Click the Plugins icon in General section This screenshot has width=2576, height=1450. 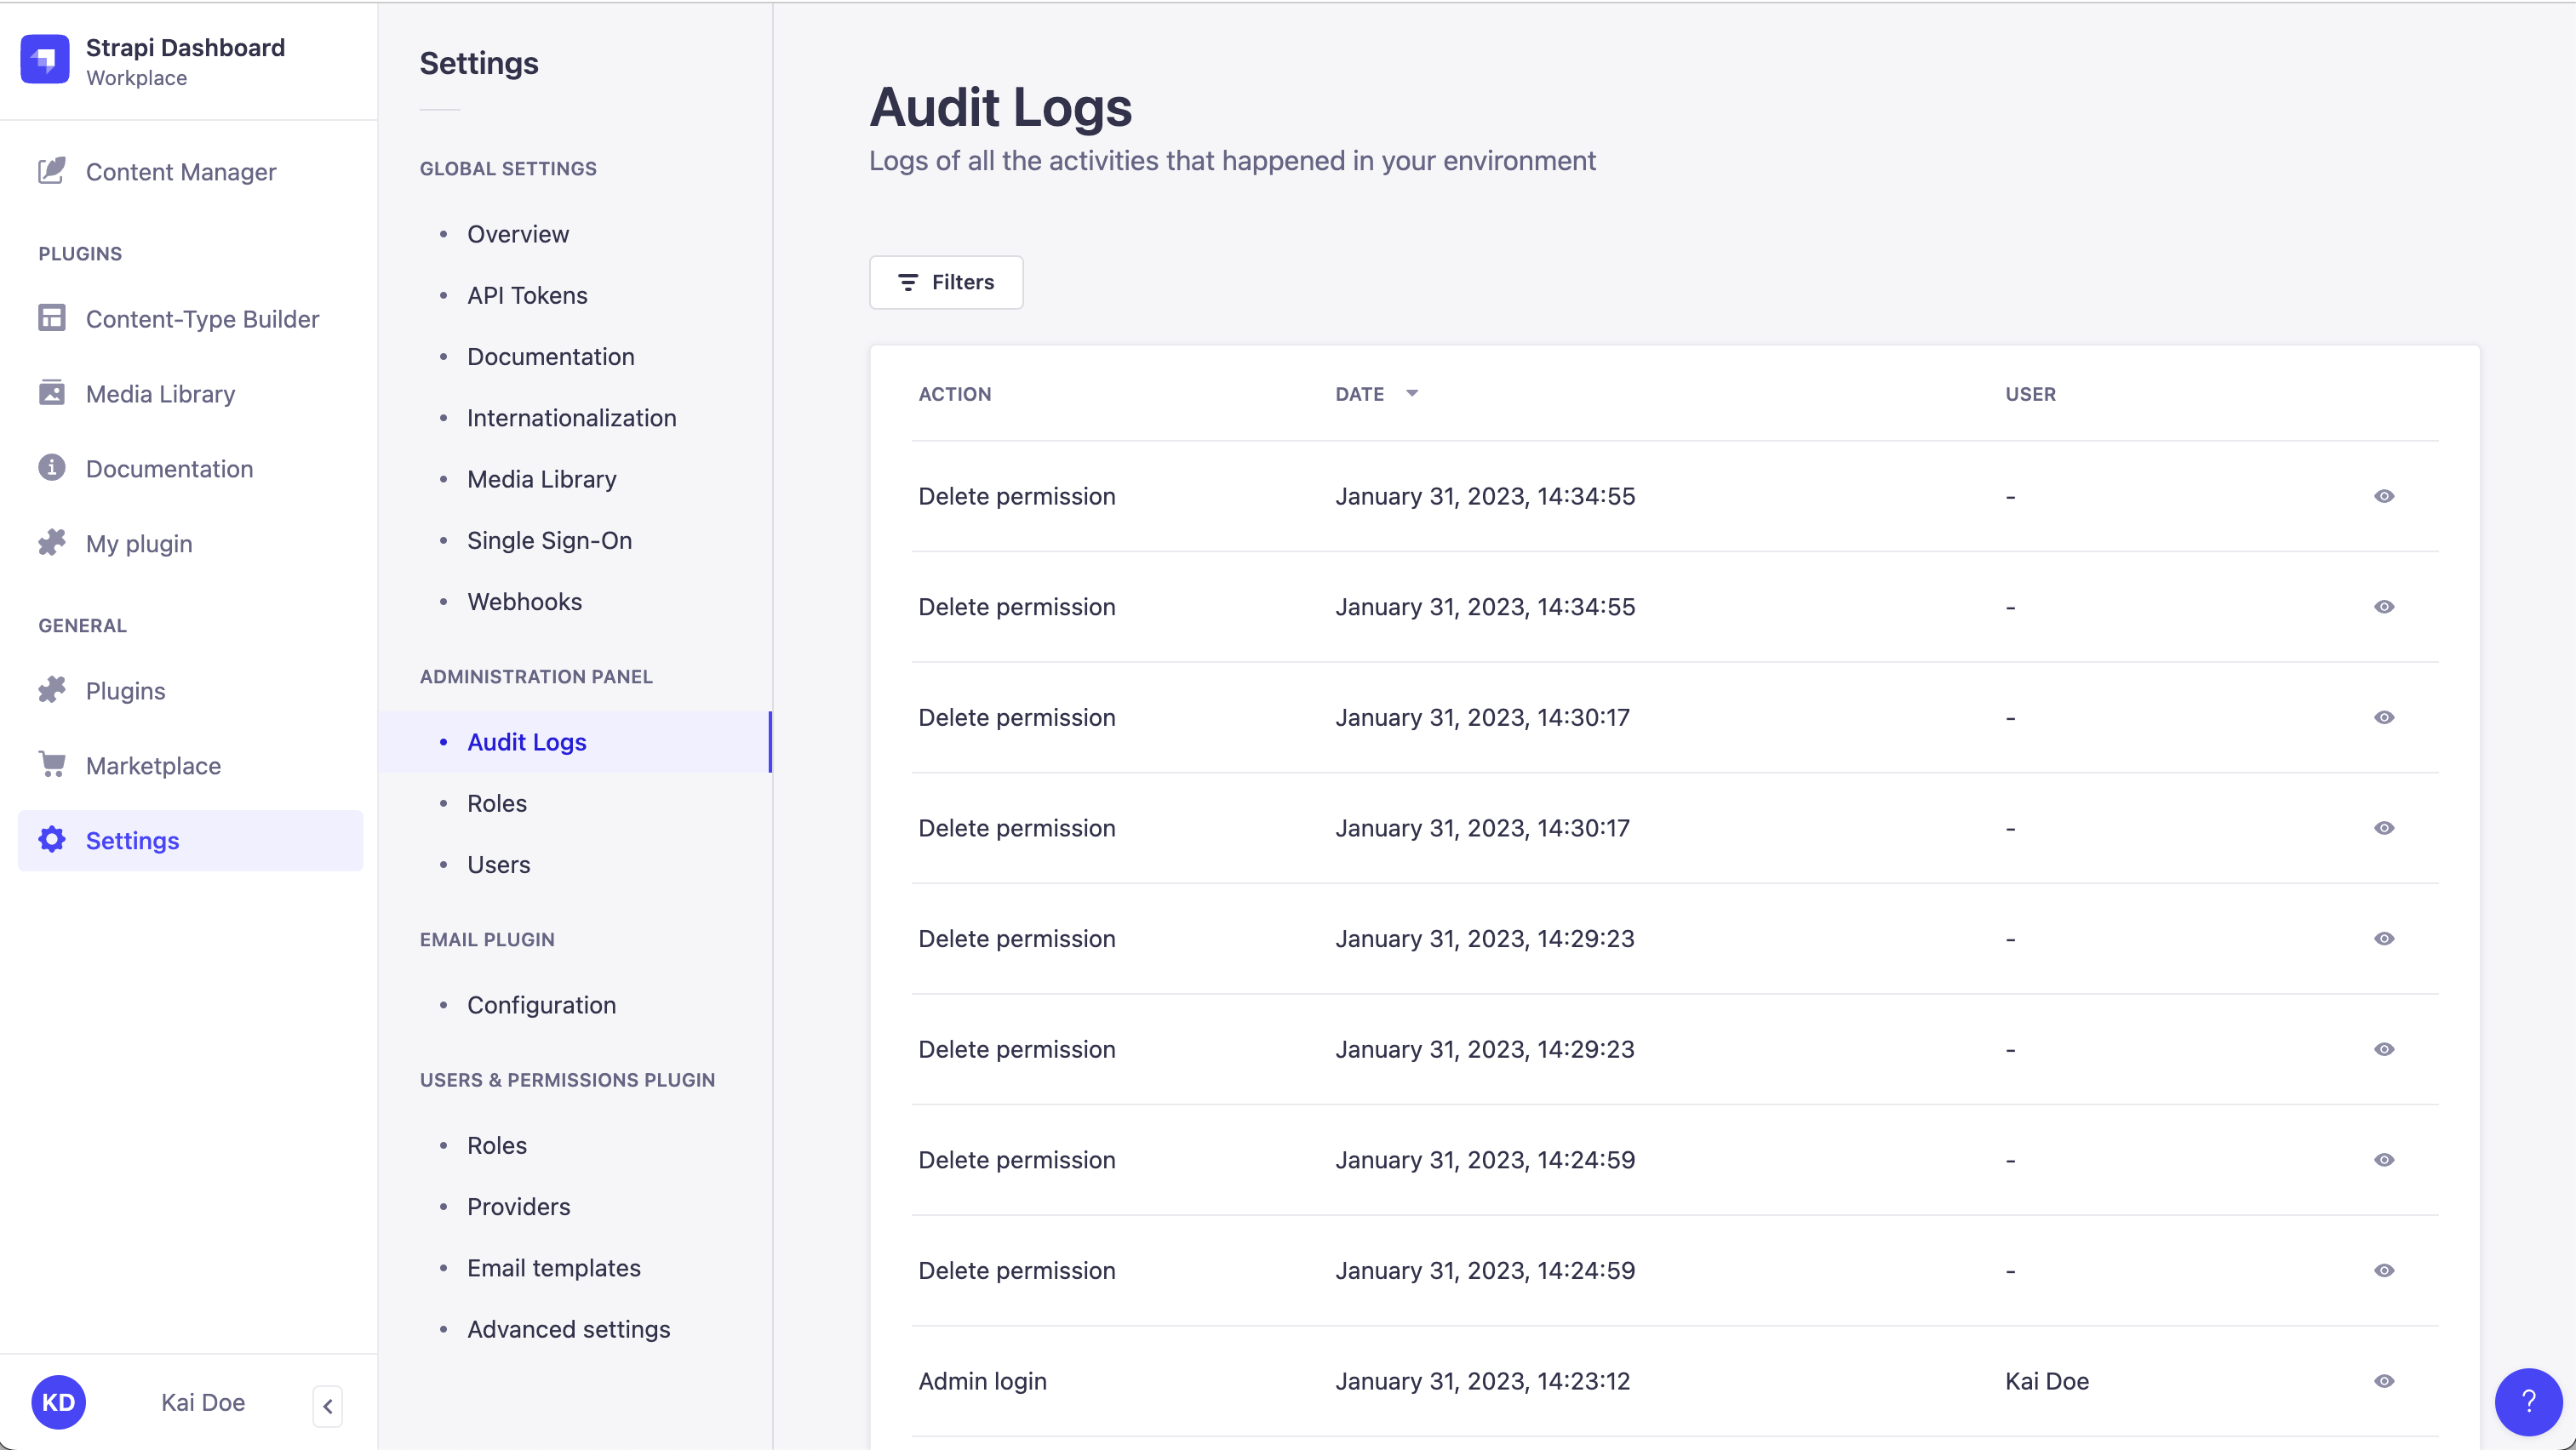click(x=53, y=689)
